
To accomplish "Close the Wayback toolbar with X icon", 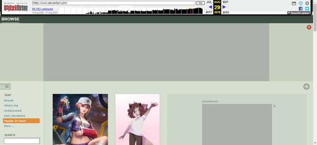I will click(307, 3).
